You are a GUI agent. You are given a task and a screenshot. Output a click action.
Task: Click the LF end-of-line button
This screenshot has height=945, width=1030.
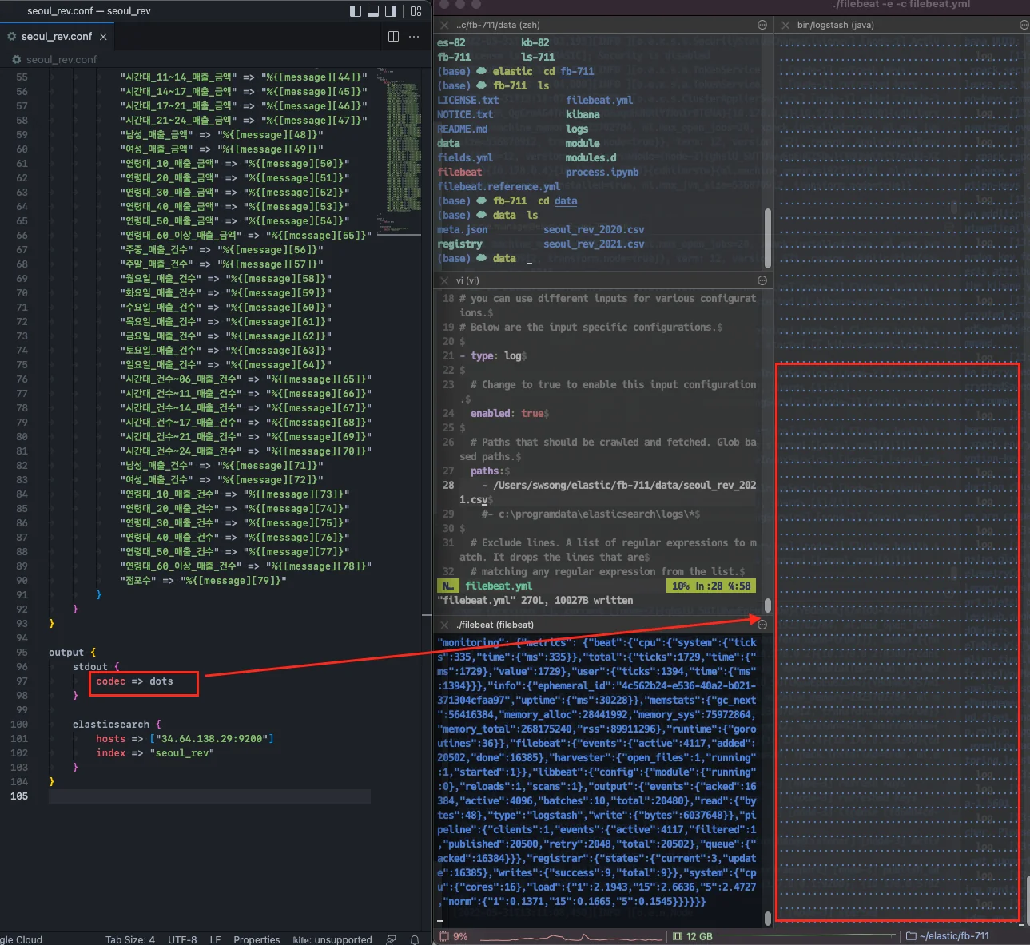[x=215, y=939]
